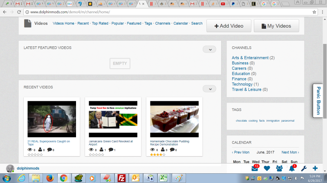Click the Add Video button

point(229,26)
